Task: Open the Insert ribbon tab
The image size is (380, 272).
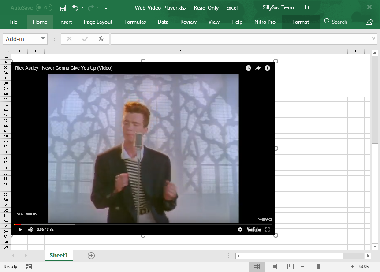Action: (65, 22)
